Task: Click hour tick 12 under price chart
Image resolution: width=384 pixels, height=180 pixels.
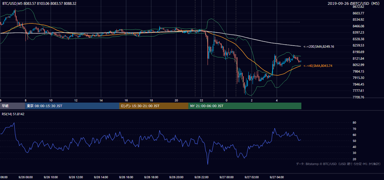Action: [x=76, y=100]
